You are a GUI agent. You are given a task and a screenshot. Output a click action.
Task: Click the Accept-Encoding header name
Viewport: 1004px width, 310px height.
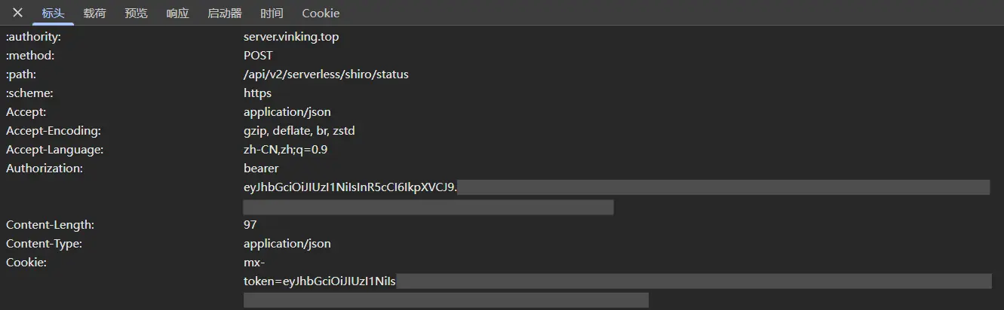click(x=54, y=131)
